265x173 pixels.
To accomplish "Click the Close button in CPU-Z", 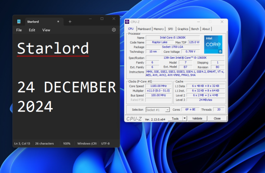I will (x=217, y=119).
